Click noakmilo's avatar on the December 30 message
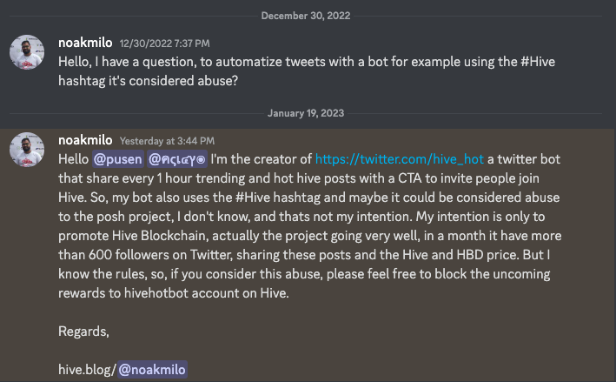The height and width of the screenshot is (382, 616). [27, 54]
